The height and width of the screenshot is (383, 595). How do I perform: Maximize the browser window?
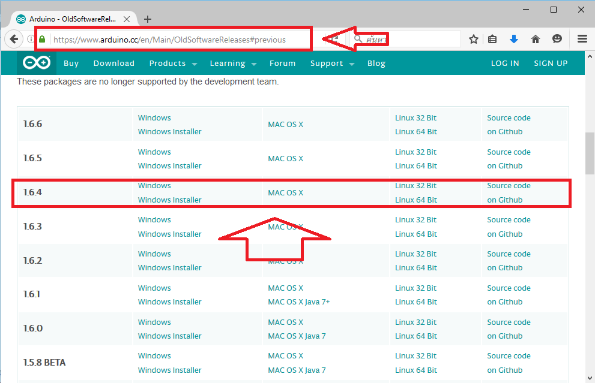(x=553, y=10)
